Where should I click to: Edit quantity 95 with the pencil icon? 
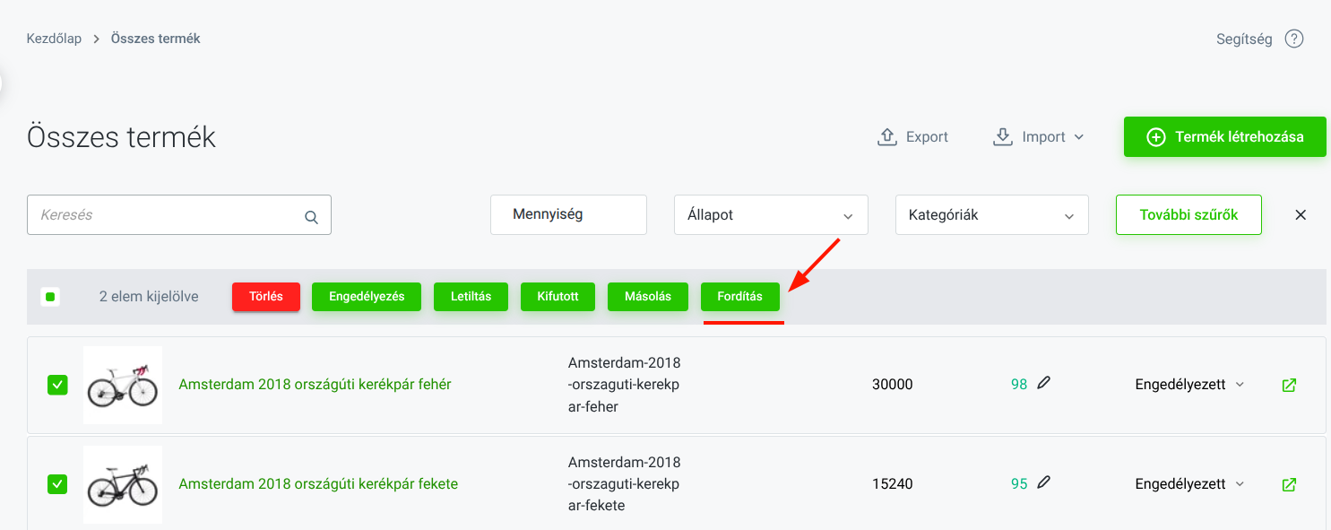pos(1043,482)
